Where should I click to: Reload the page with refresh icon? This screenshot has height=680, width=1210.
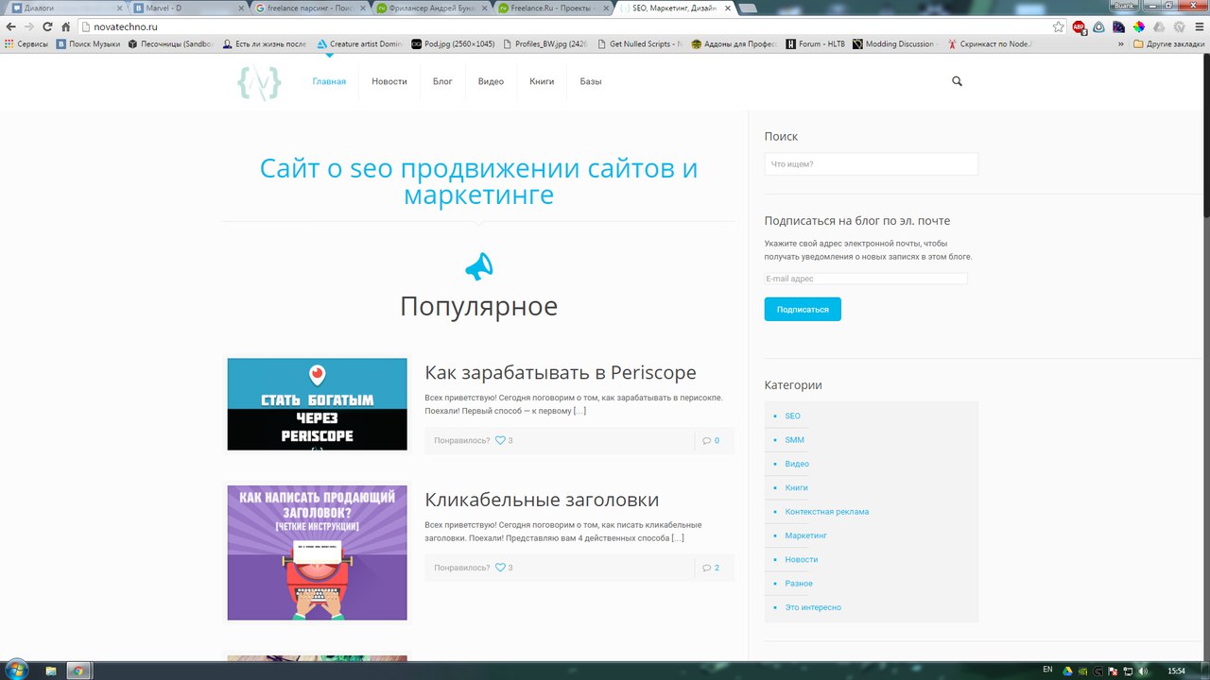coord(47,26)
